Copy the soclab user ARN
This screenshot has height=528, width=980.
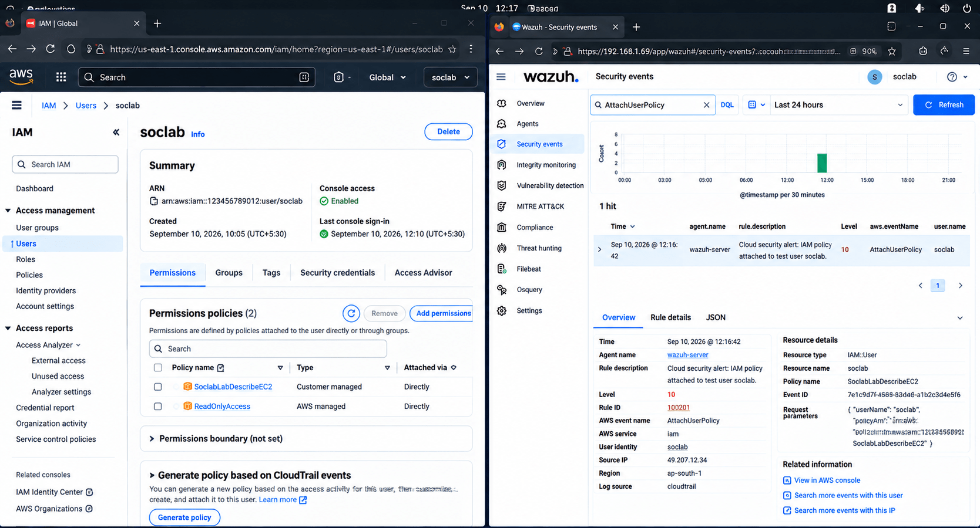[x=153, y=201]
